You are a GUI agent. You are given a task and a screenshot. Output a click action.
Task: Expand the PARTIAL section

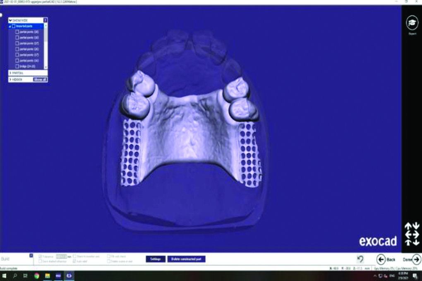(10, 73)
